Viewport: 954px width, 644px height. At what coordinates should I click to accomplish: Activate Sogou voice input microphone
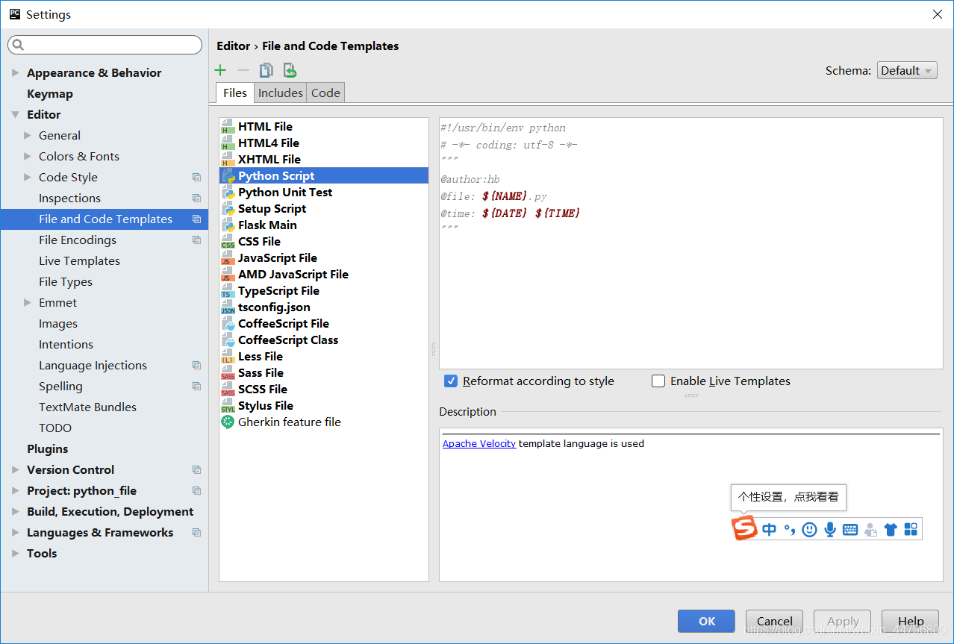click(x=830, y=529)
